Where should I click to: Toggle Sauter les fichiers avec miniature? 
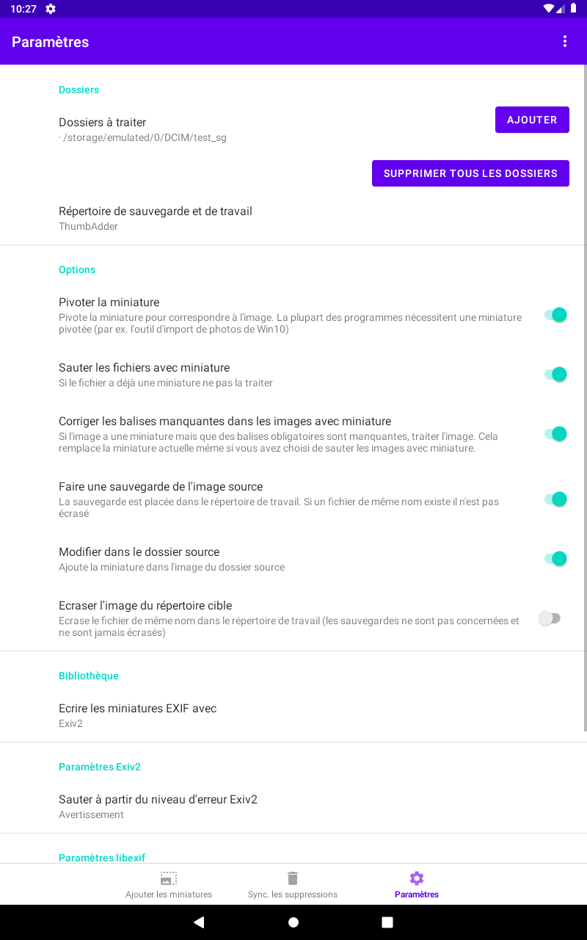tap(555, 375)
